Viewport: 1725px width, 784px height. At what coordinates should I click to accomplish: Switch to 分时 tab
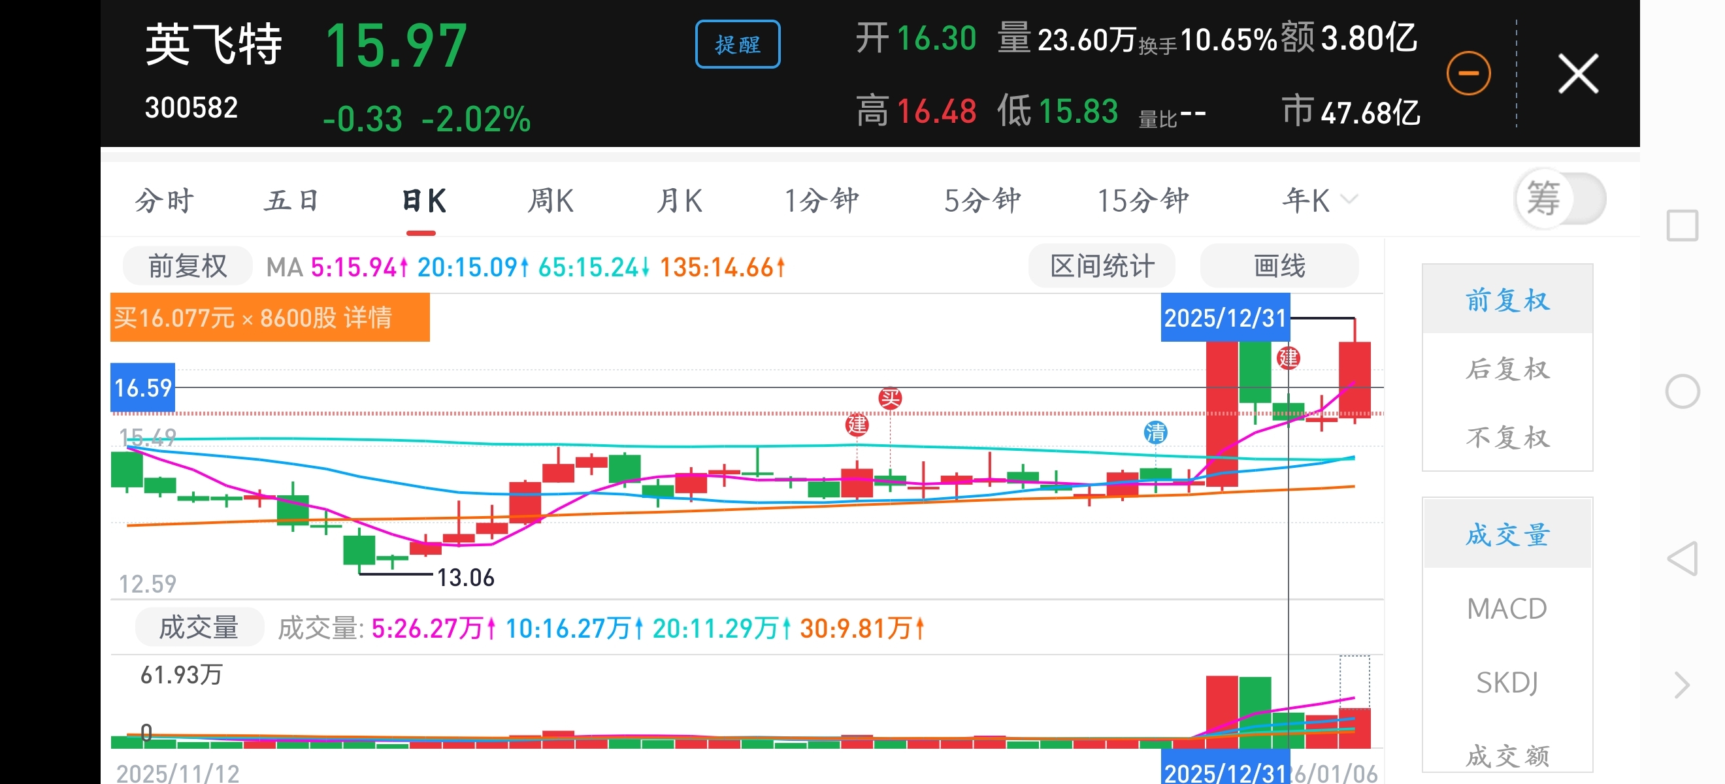(x=164, y=200)
